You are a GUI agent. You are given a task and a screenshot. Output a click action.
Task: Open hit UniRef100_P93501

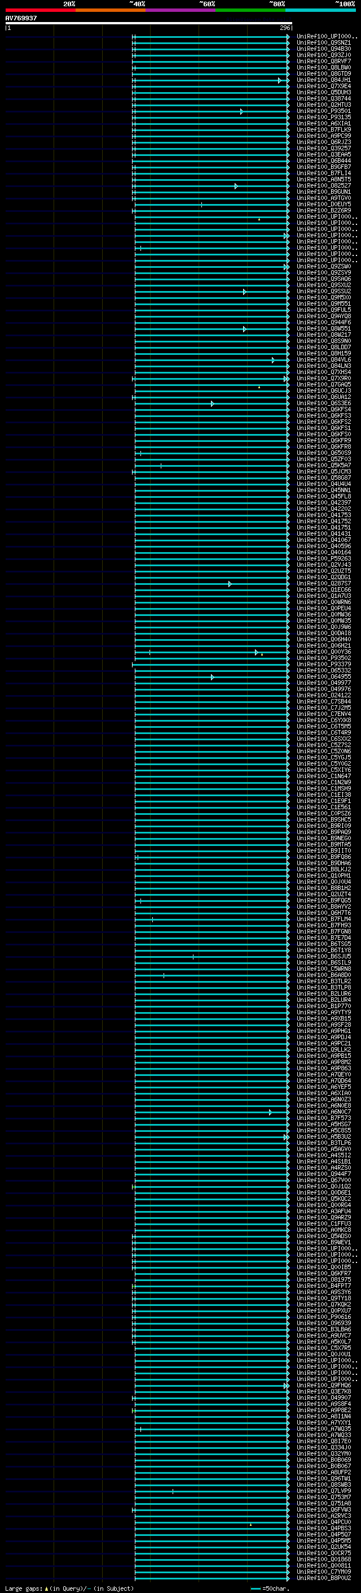324,111
